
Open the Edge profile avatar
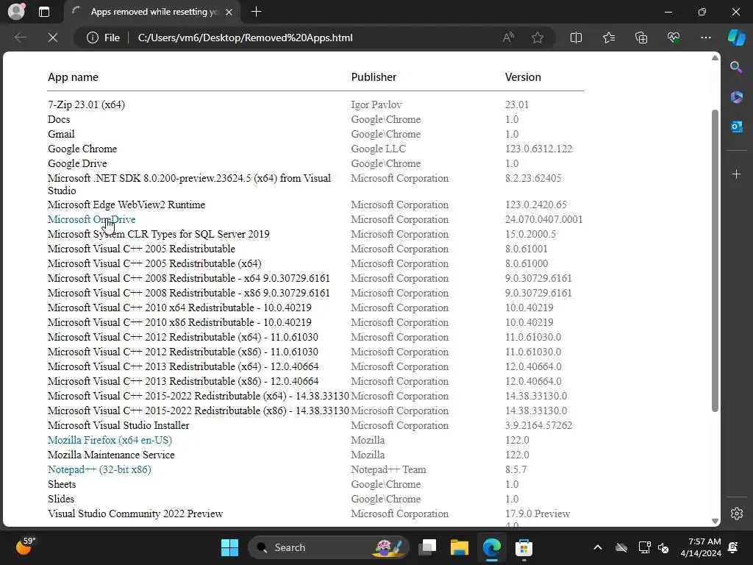16,12
